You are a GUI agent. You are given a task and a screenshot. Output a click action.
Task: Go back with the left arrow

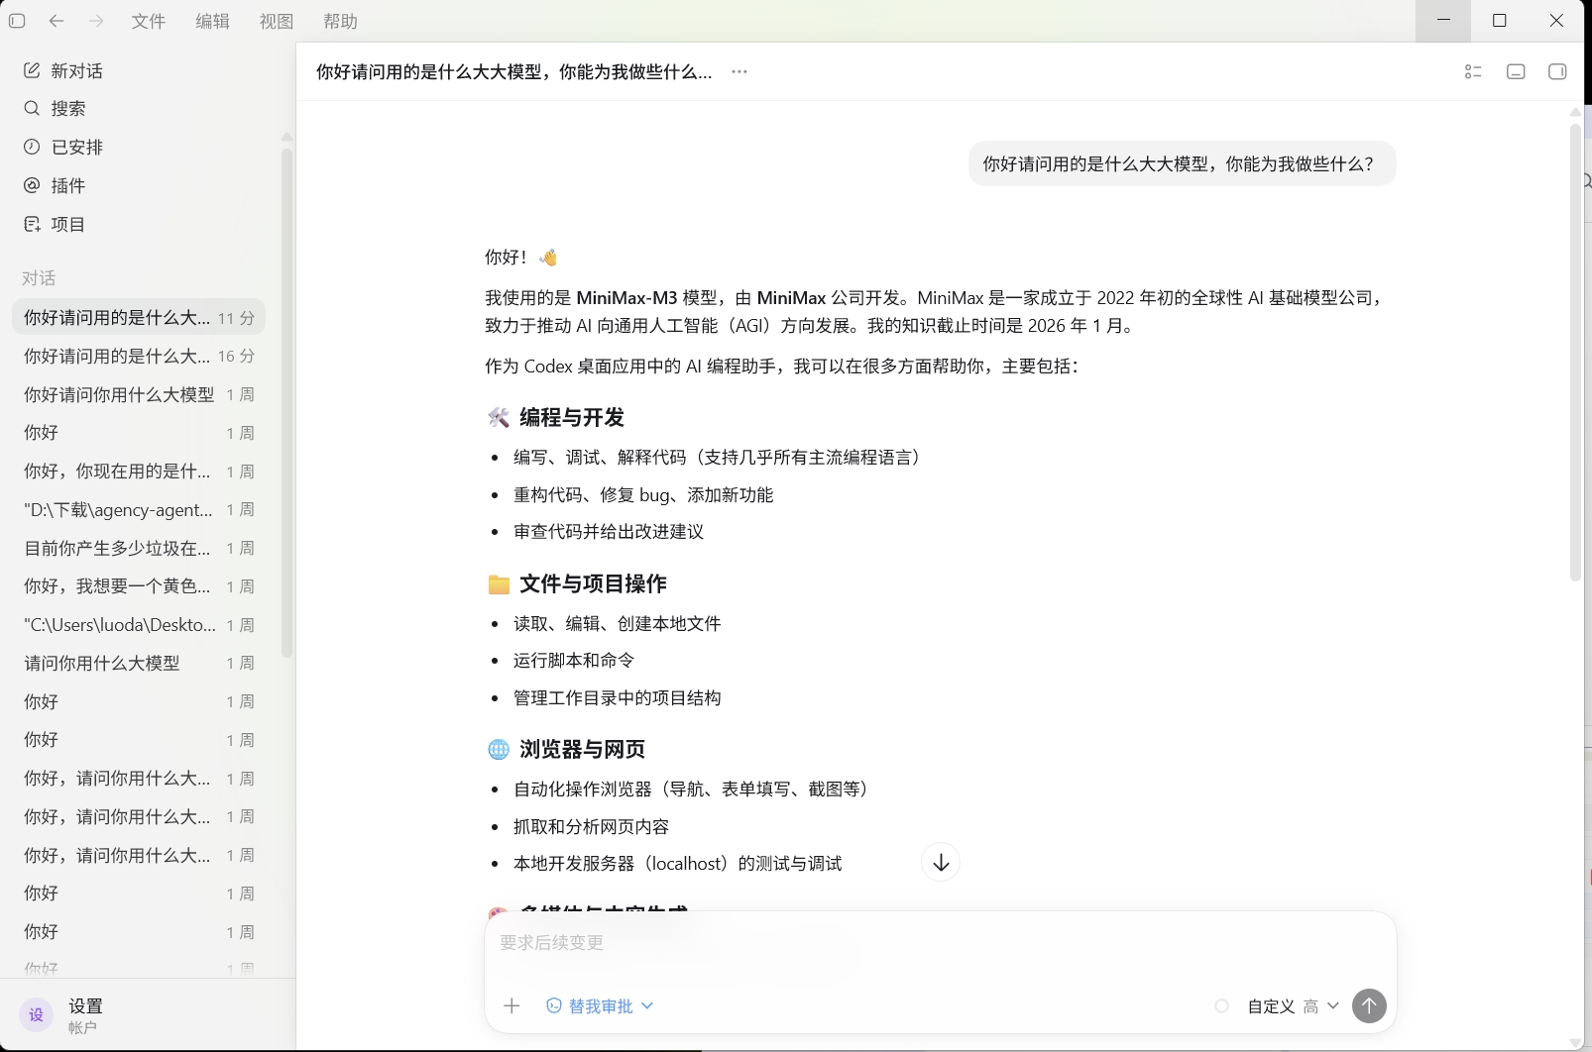[x=57, y=21]
